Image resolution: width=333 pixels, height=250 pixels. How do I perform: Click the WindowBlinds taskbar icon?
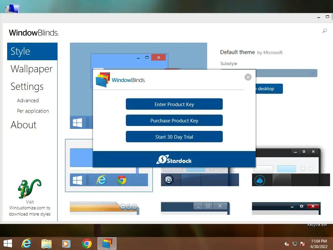(x=107, y=243)
